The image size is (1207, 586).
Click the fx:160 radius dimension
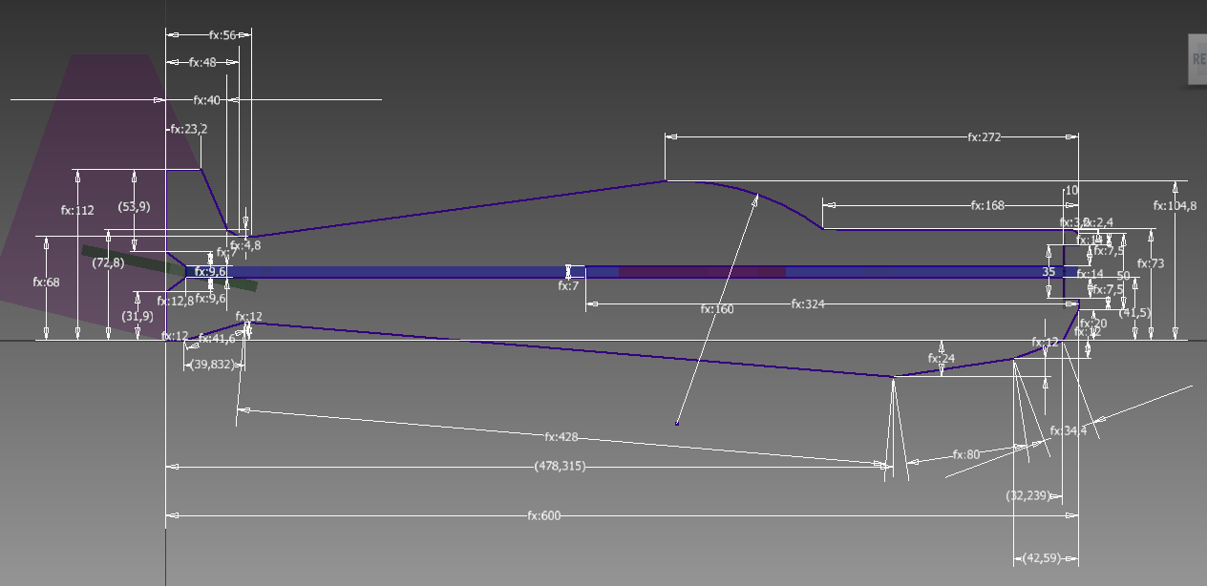tap(716, 309)
